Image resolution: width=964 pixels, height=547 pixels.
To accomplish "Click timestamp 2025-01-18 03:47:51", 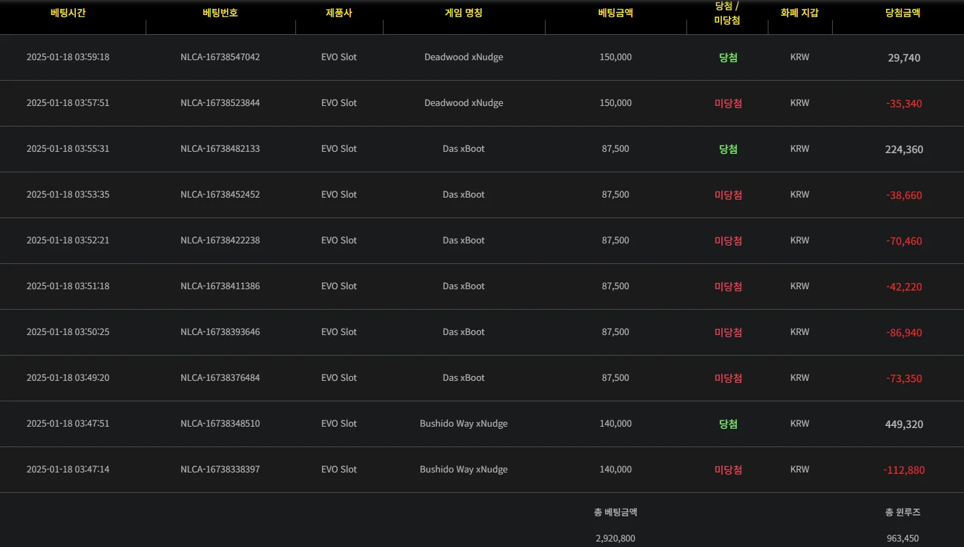I will point(68,424).
